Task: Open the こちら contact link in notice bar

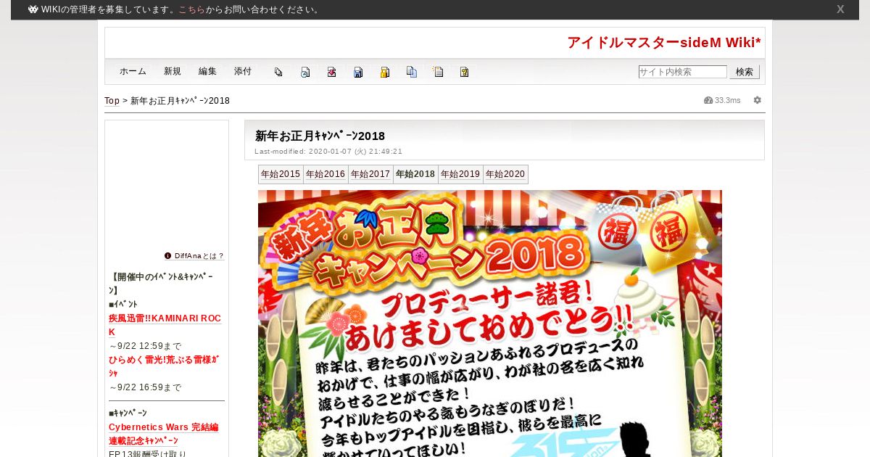Action: coord(191,9)
